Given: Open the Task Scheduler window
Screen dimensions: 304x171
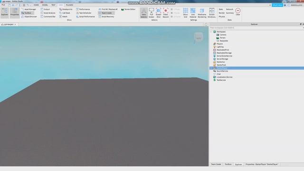Looking at the screenshot, I should click(x=84, y=13).
